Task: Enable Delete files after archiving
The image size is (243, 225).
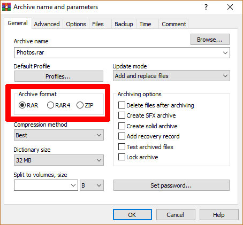Action: tap(122, 105)
